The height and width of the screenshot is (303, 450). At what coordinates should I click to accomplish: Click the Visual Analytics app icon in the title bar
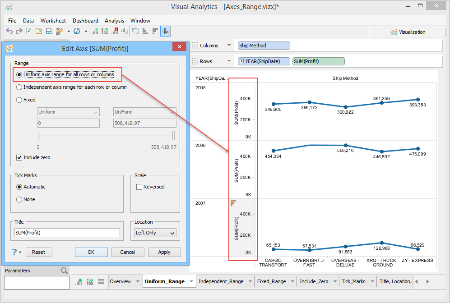(x=9, y=7)
